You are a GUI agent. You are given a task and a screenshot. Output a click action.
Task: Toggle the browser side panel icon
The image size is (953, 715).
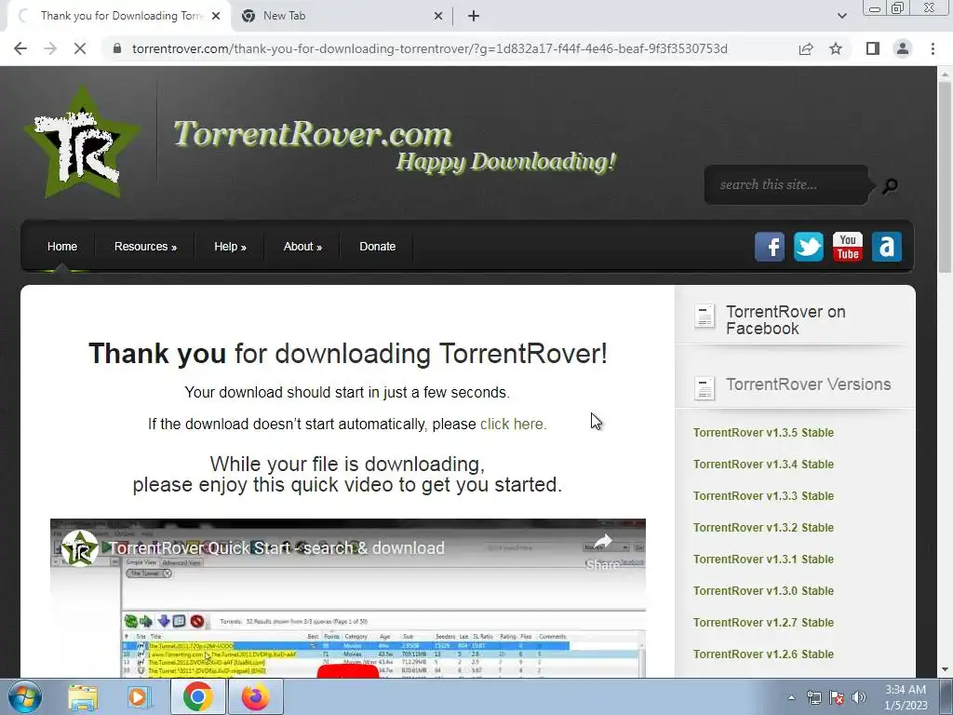point(873,48)
